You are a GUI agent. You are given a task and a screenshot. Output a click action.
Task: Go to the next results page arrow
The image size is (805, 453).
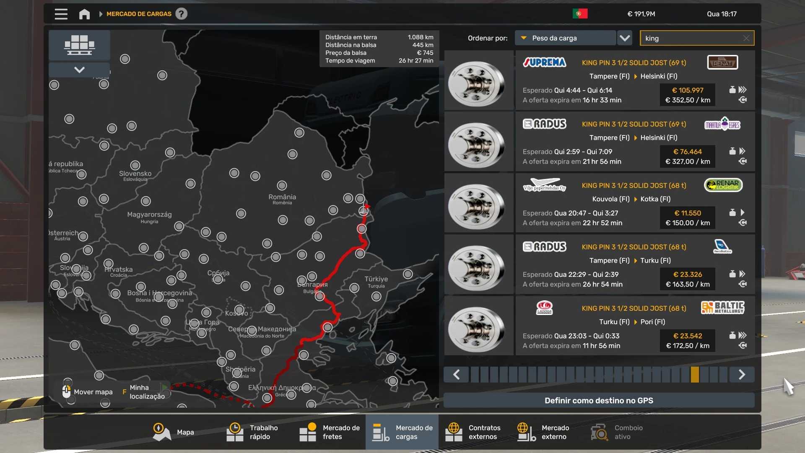[x=742, y=375]
